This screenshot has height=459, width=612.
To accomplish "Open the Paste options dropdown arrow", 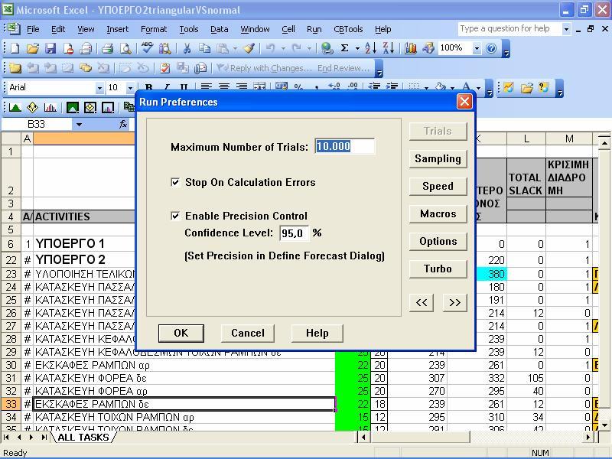I will pyautogui.click(x=235, y=48).
